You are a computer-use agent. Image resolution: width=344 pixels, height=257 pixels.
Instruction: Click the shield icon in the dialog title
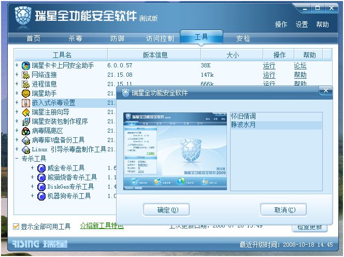[125, 93]
